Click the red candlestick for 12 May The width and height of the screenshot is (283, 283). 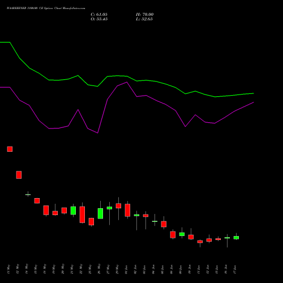pyautogui.click(x=19, y=175)
